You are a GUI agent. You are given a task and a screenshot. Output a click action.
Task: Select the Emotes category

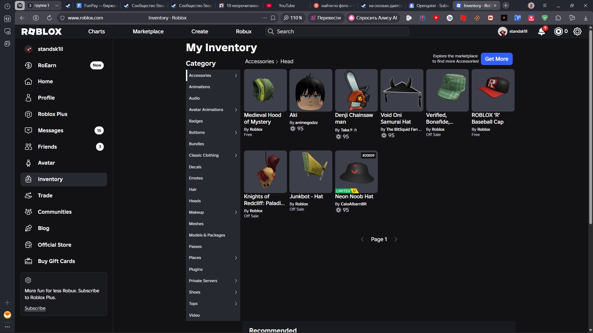pos(213,178)
